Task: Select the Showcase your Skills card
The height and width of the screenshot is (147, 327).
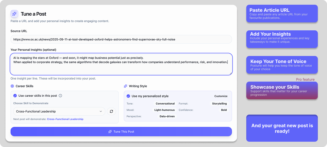Action: pos(282,90)
